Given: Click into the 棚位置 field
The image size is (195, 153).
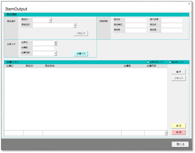Looking at the screenshot, I should [172, 31].
